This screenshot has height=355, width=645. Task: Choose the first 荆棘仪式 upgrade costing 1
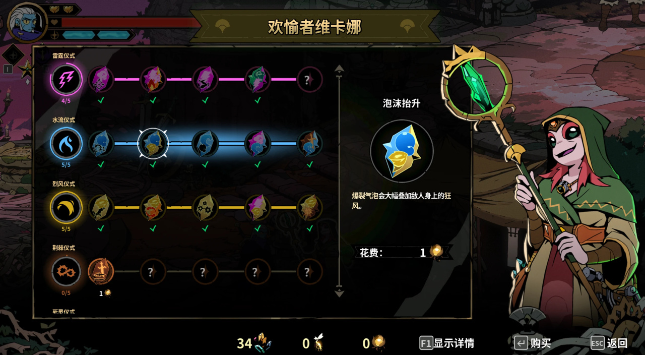pos(101,272)
